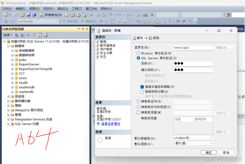
Task: Select Mapped to asymmetric key radio button
Action: coord(138,107)
